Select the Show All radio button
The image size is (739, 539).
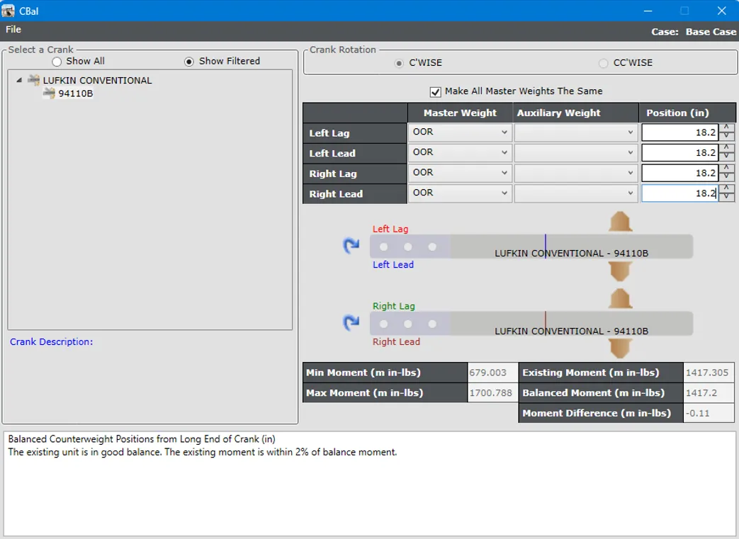point(56,61)
